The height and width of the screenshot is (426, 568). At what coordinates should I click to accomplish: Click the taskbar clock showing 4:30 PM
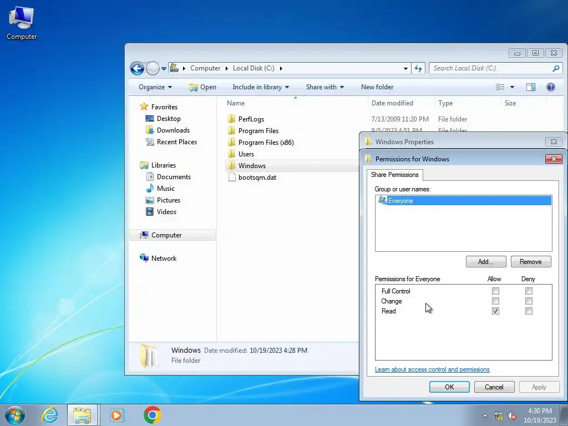tap(540, 415)
